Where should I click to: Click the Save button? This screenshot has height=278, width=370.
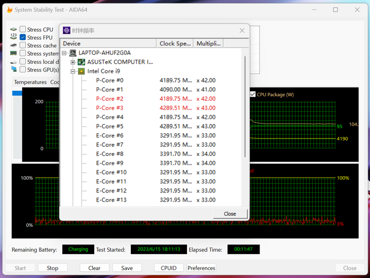[x=127, y=268]
